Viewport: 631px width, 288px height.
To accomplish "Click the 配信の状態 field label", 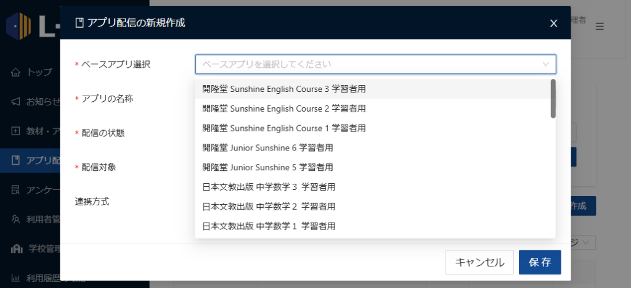I will click(x=103, y=133).
